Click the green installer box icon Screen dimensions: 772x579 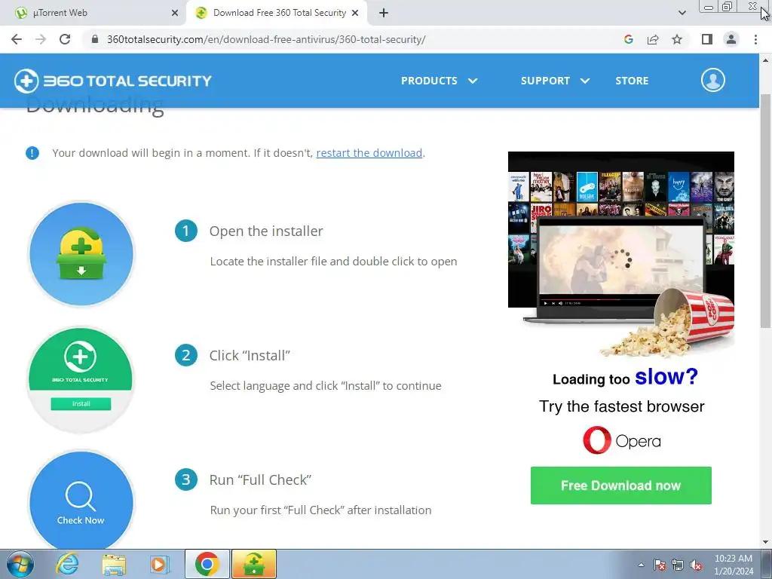[81, 254]
